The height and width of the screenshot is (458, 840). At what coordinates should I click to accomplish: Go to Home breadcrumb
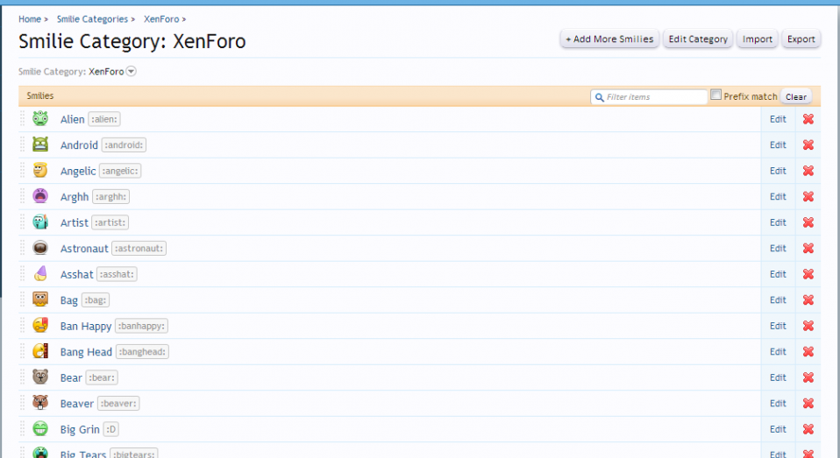click(x=30, y=19)
